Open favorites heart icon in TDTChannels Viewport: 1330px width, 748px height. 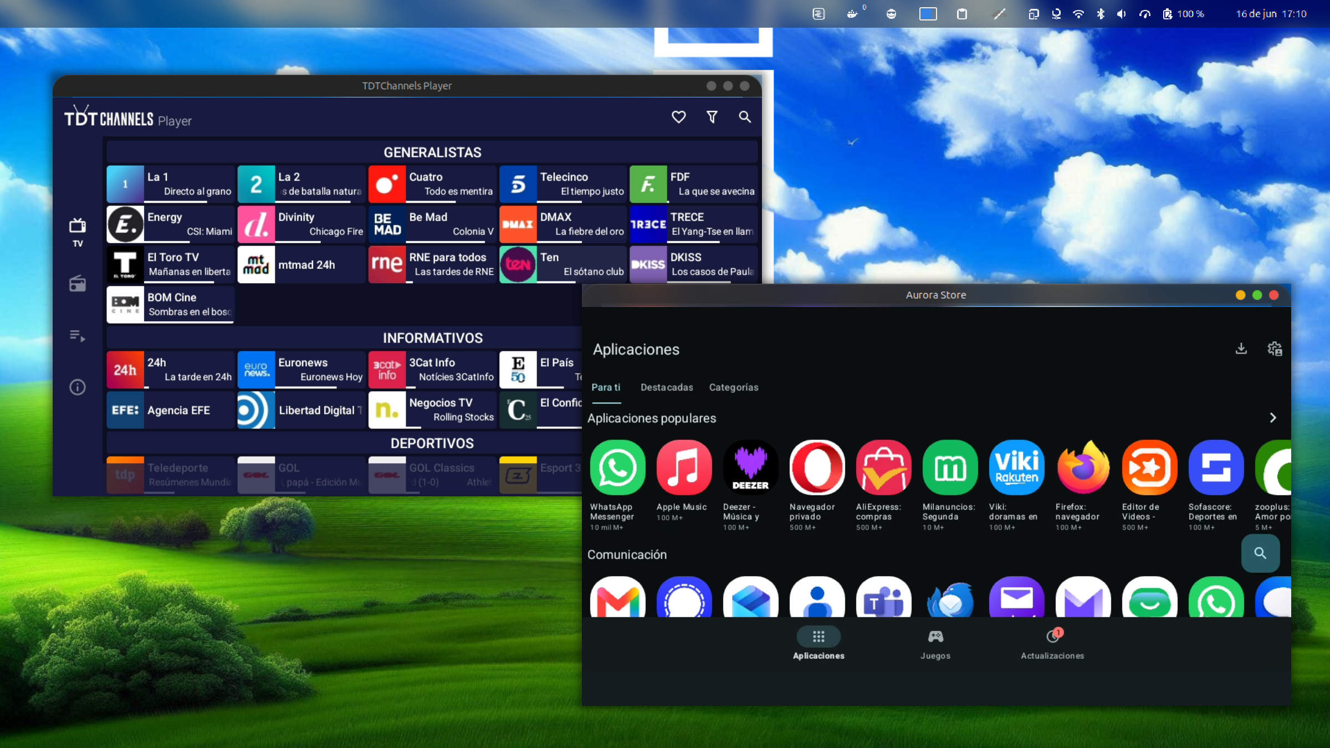pyautogui.click(x=678, y=117)
